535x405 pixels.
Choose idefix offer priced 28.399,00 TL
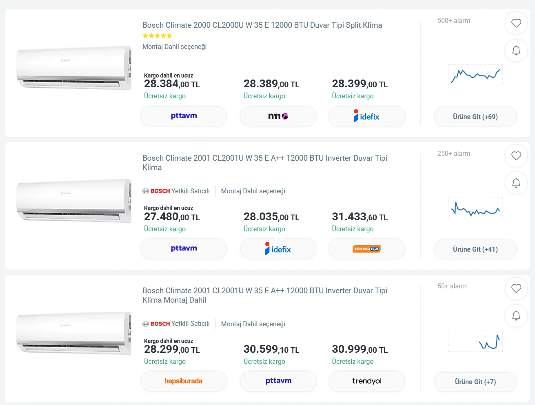(x=366, y=116)
